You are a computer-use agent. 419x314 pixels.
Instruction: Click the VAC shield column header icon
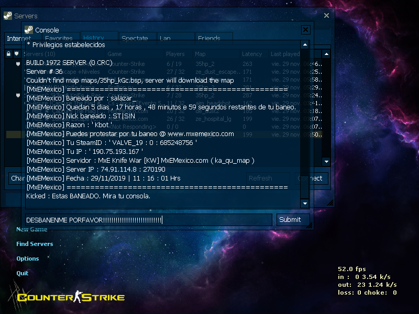coord(17,54)
